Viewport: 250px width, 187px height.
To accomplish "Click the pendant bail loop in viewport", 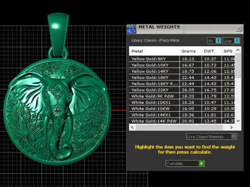I will (x=58, y=35).
